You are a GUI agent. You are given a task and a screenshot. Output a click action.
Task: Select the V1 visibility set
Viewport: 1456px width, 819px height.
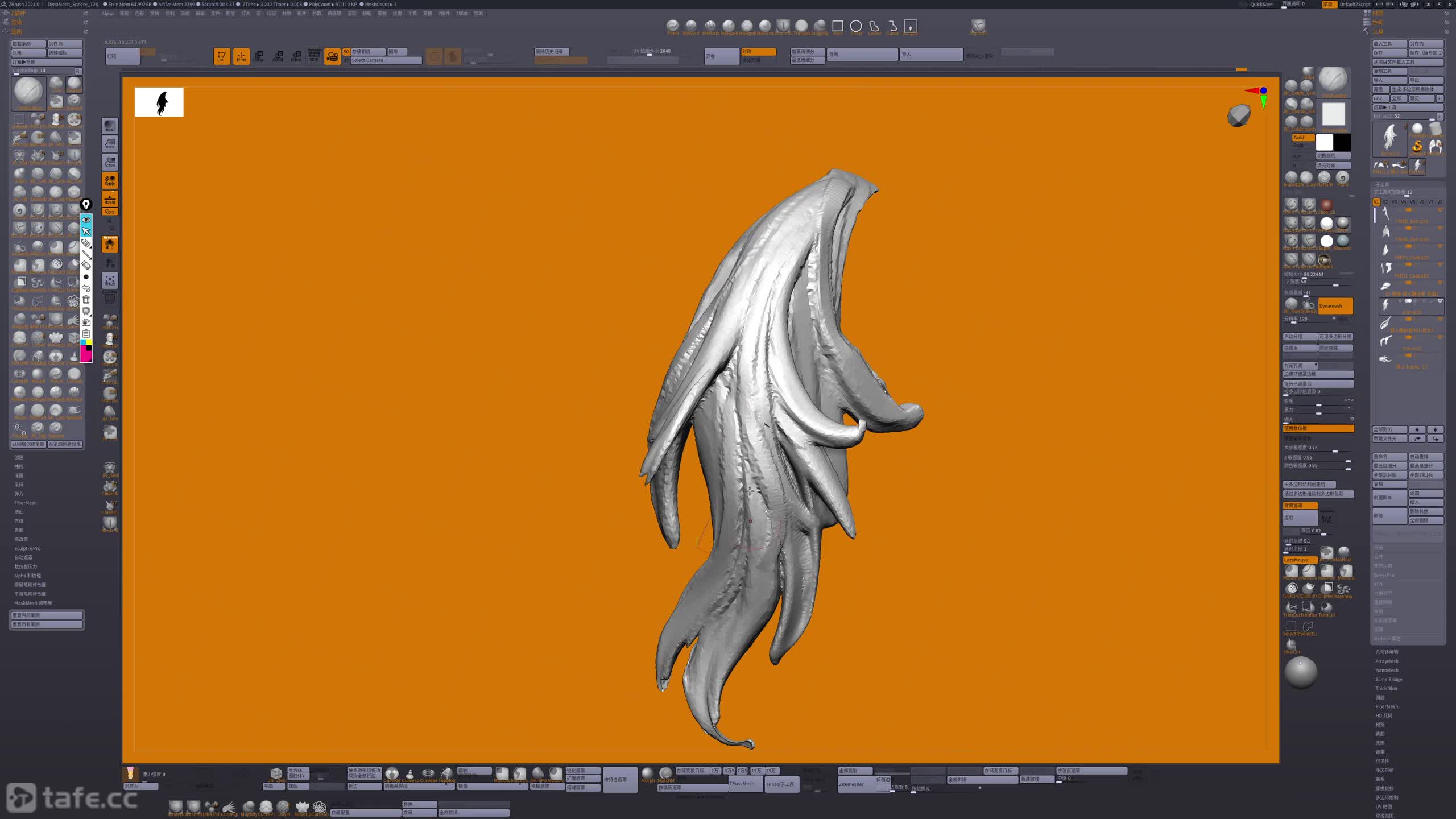click(x=1376, y=202)
